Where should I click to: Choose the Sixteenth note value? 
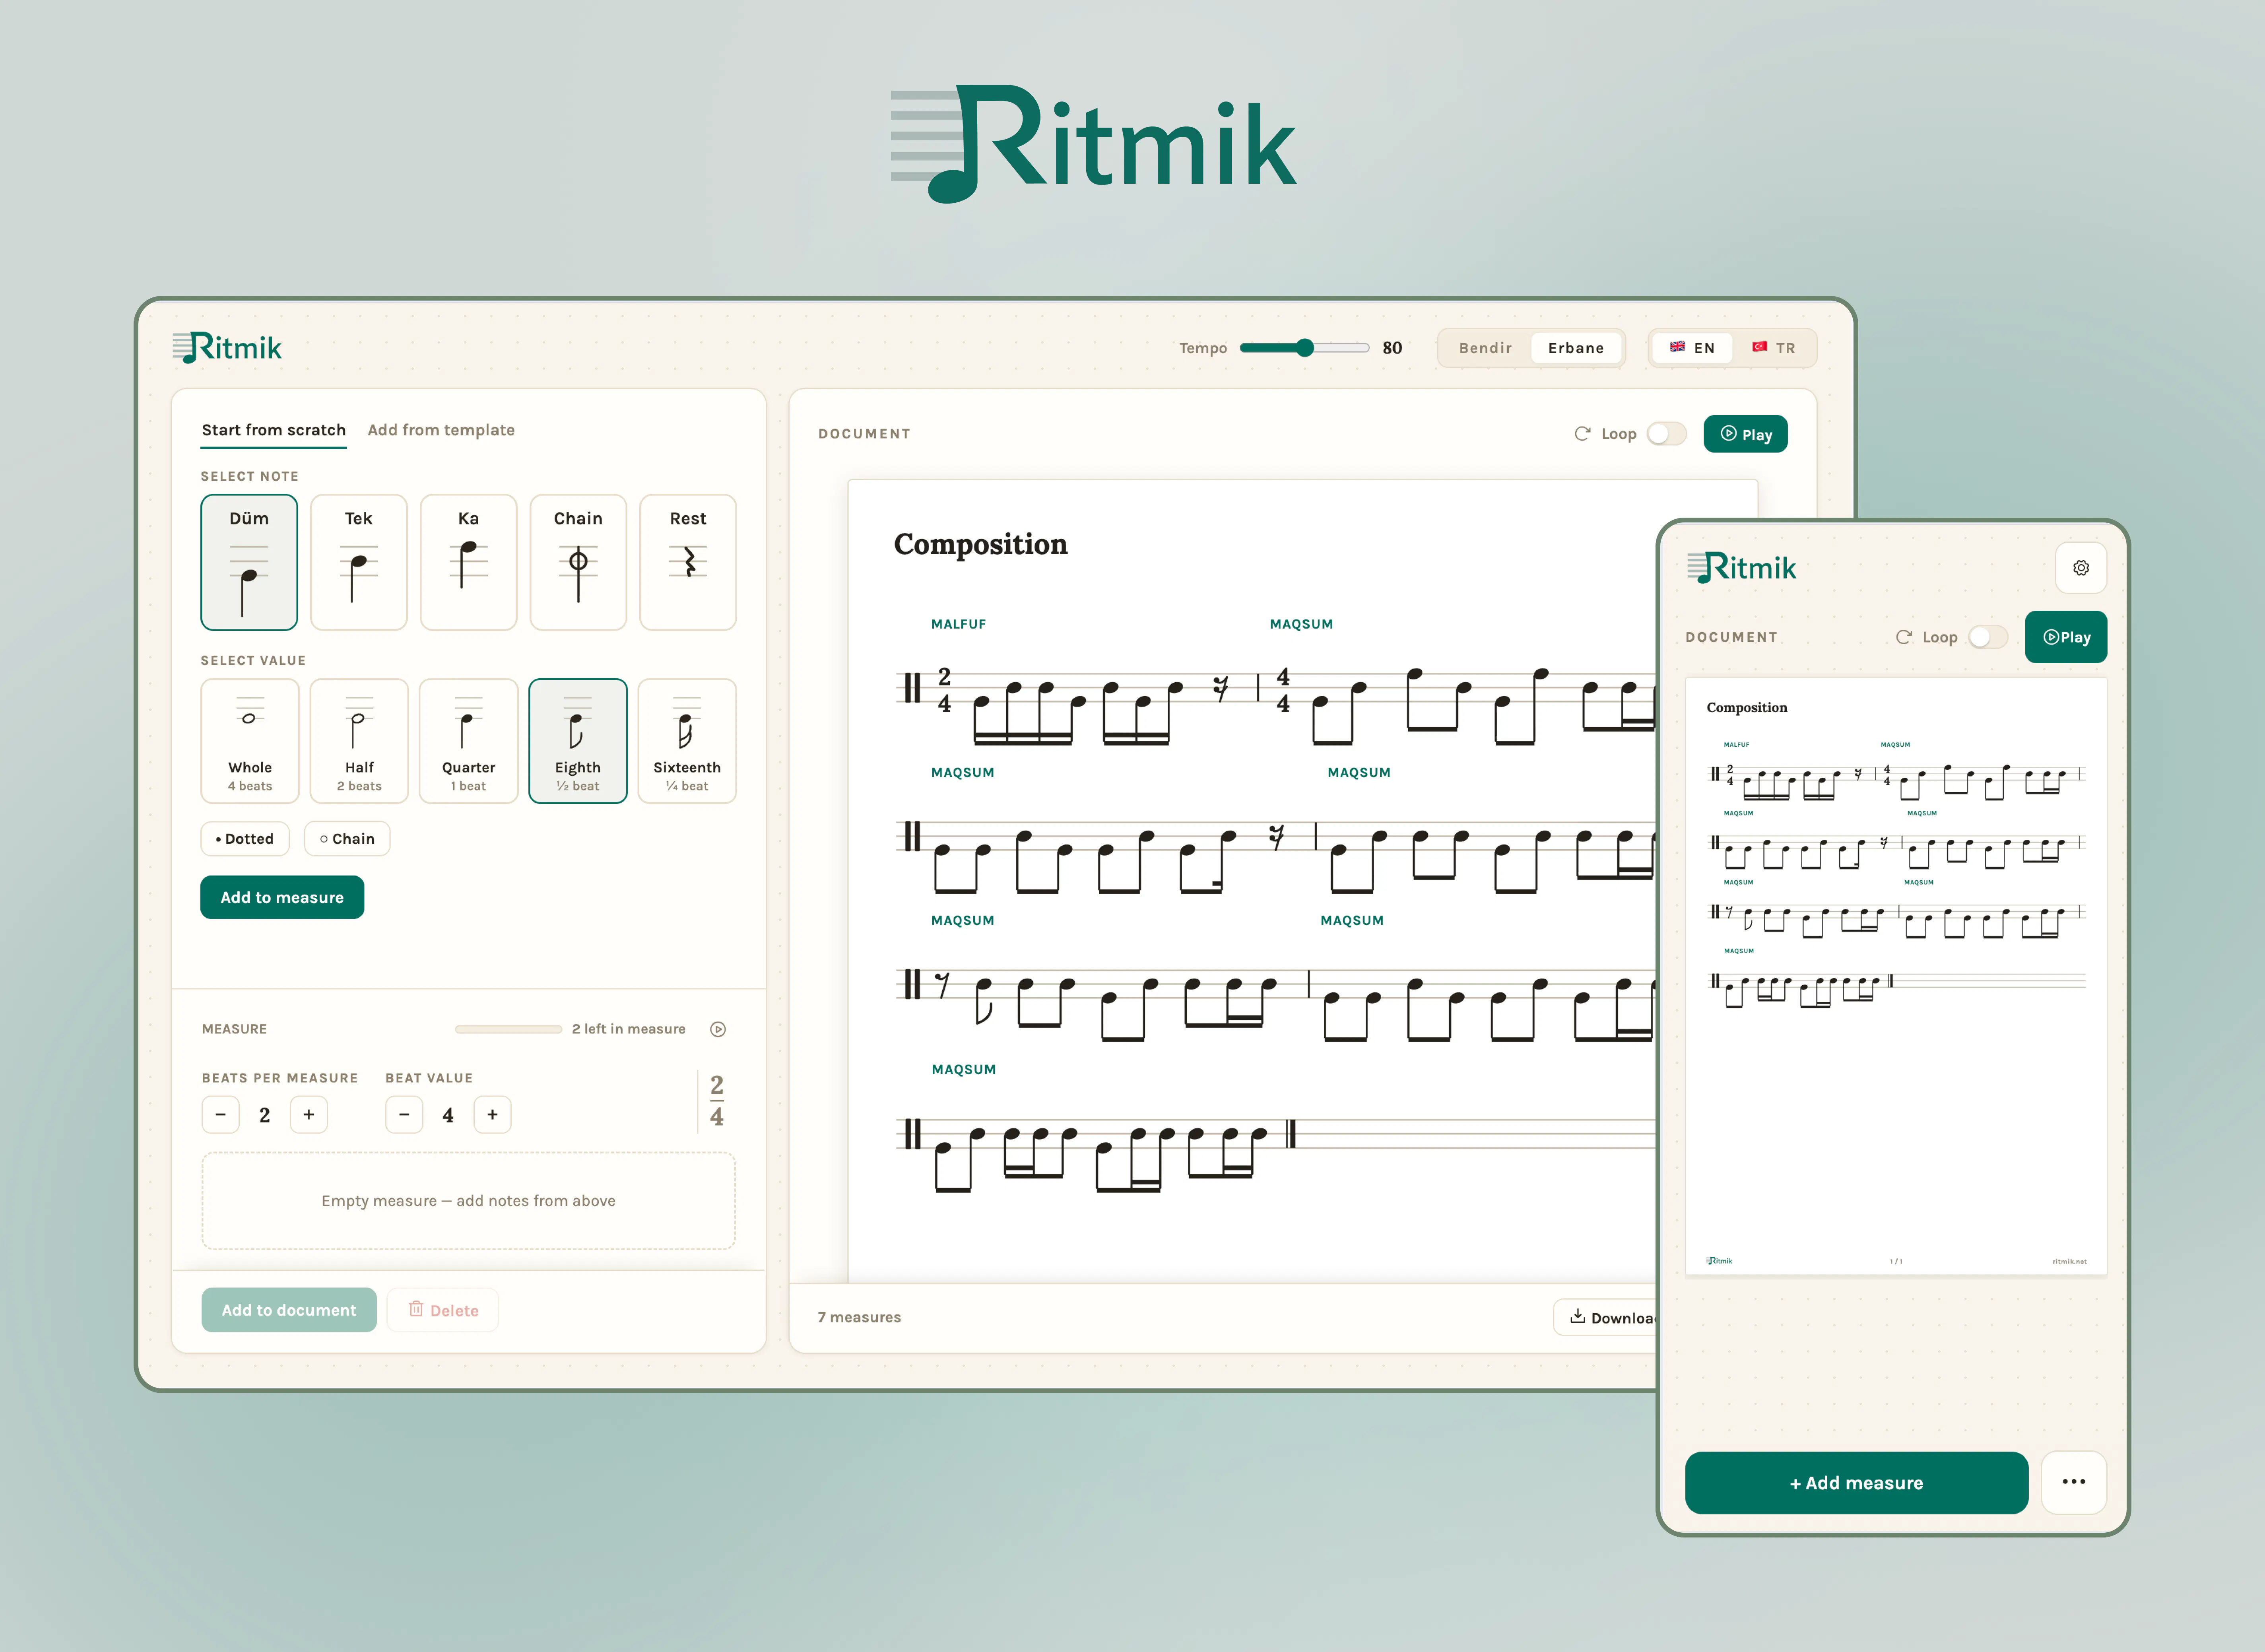pos(687,741)
